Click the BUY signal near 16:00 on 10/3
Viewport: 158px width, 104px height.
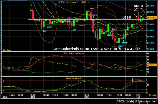75,30
